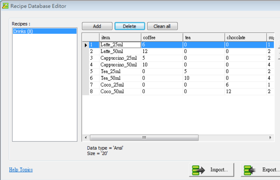This screenshot has height=180, width=280.
Task: Click the Export button
Action: [x=260, y=170]
